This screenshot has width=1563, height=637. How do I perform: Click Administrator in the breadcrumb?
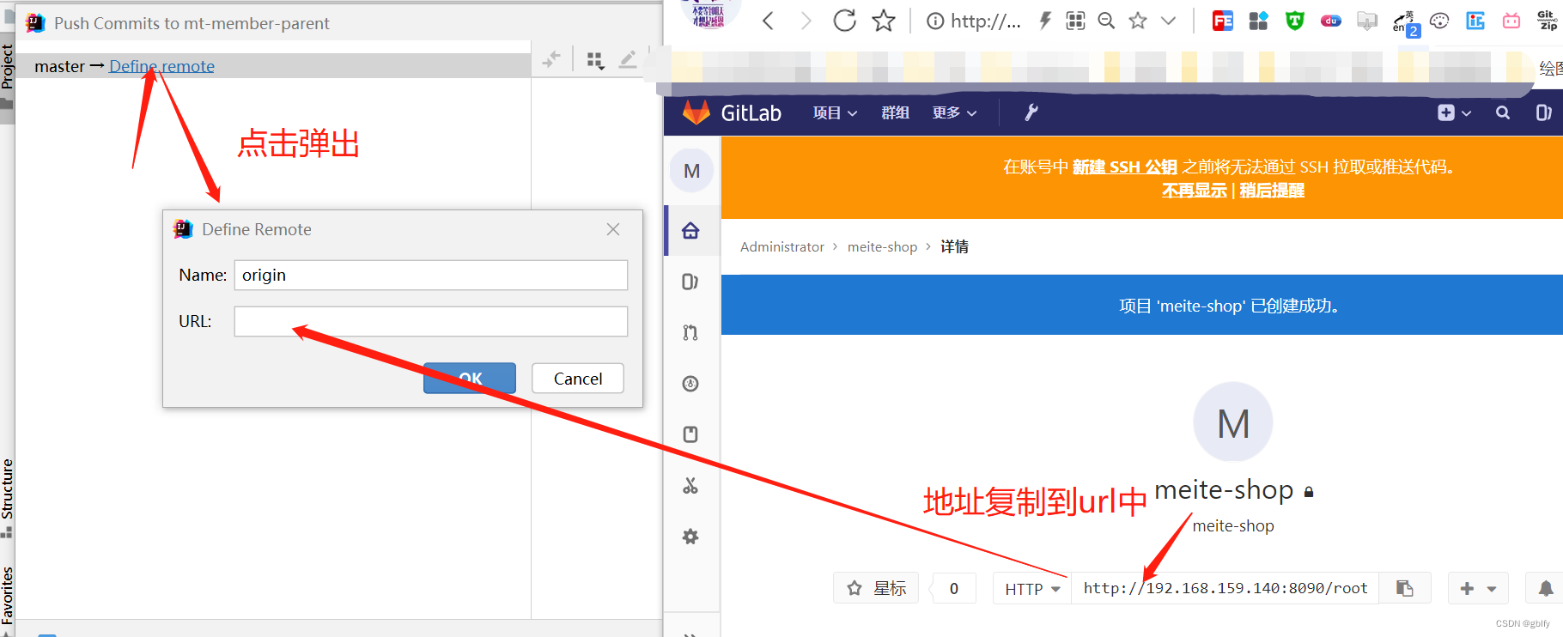coord(781,246)
